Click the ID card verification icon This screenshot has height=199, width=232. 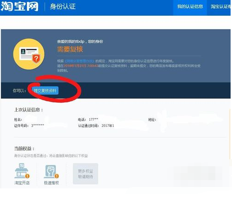pos(29,54)
